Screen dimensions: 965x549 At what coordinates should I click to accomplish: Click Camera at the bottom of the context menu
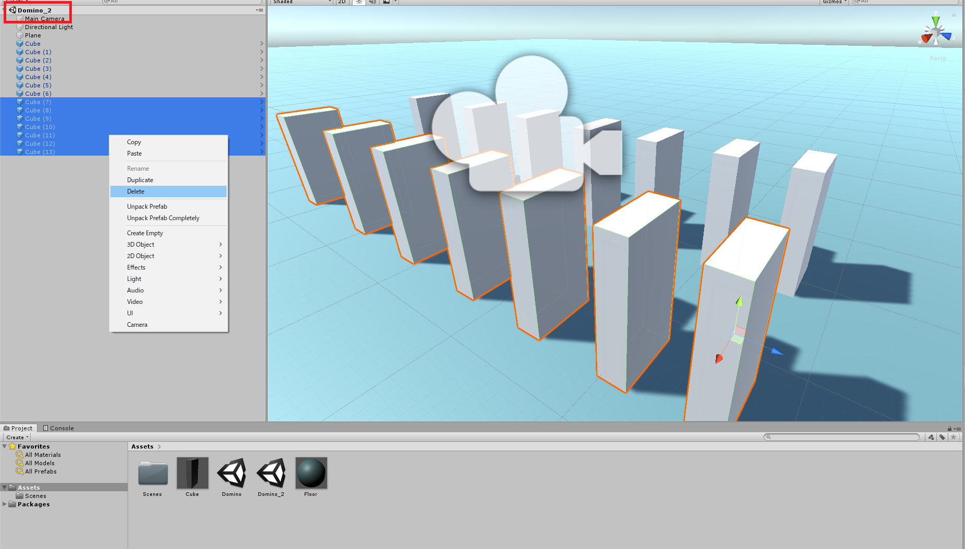pos(168,325)
